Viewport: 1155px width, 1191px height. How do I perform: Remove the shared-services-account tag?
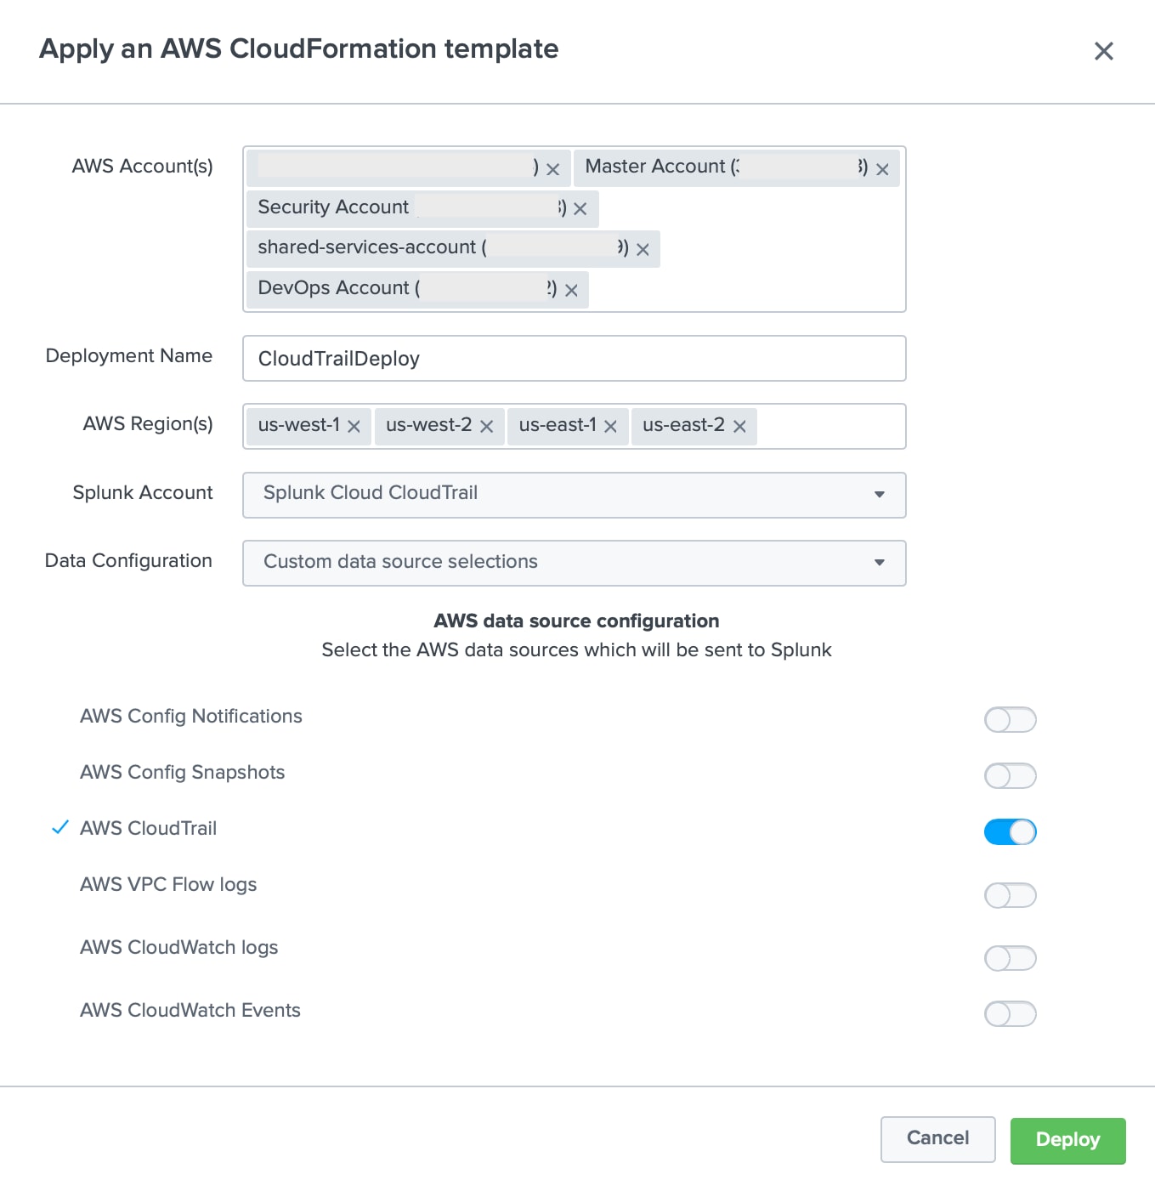(643, 249)
